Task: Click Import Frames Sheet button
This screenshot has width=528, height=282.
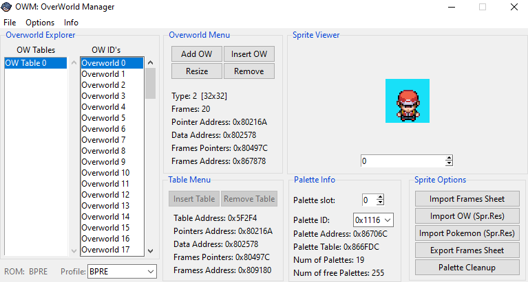Action: tap(467, 199)
